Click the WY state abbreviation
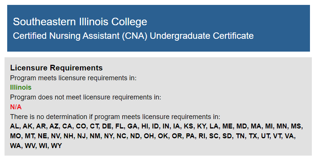Screen dimensions: 327x165 56,146
